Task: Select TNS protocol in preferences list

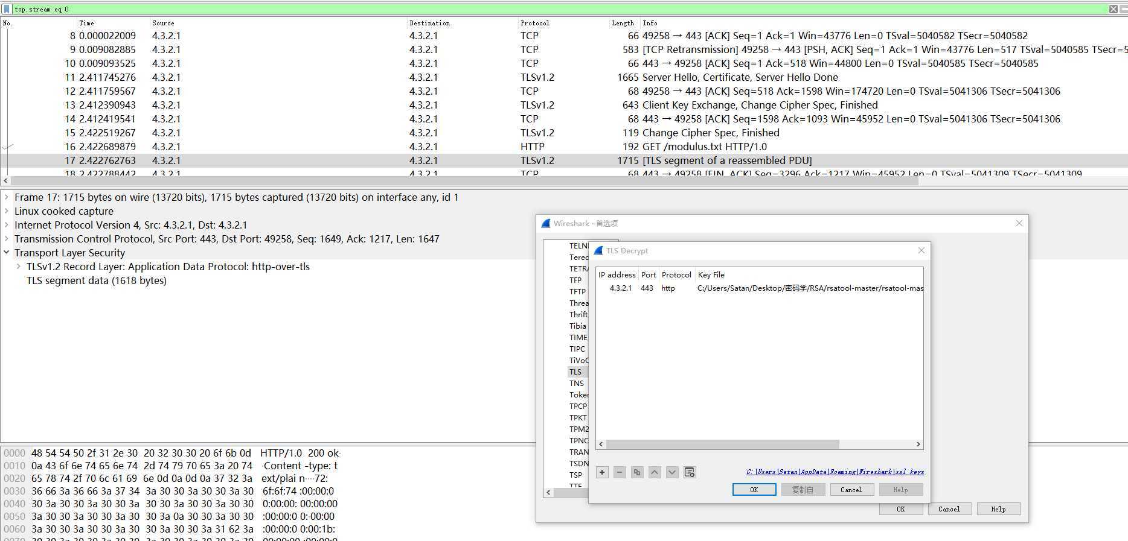Action: click(x=577, y=383)
